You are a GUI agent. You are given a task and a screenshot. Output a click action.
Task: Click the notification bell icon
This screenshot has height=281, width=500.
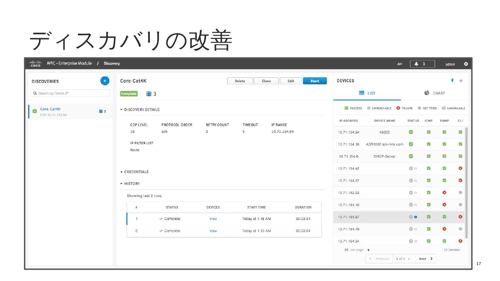[417, 64]
